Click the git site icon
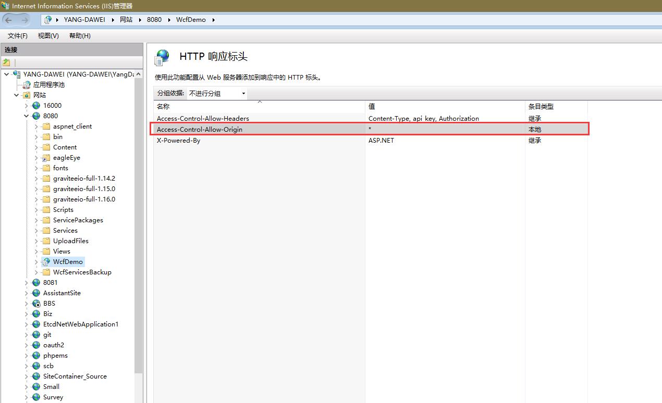This screenshot has height=403, width=662. [x=35, y=334]
